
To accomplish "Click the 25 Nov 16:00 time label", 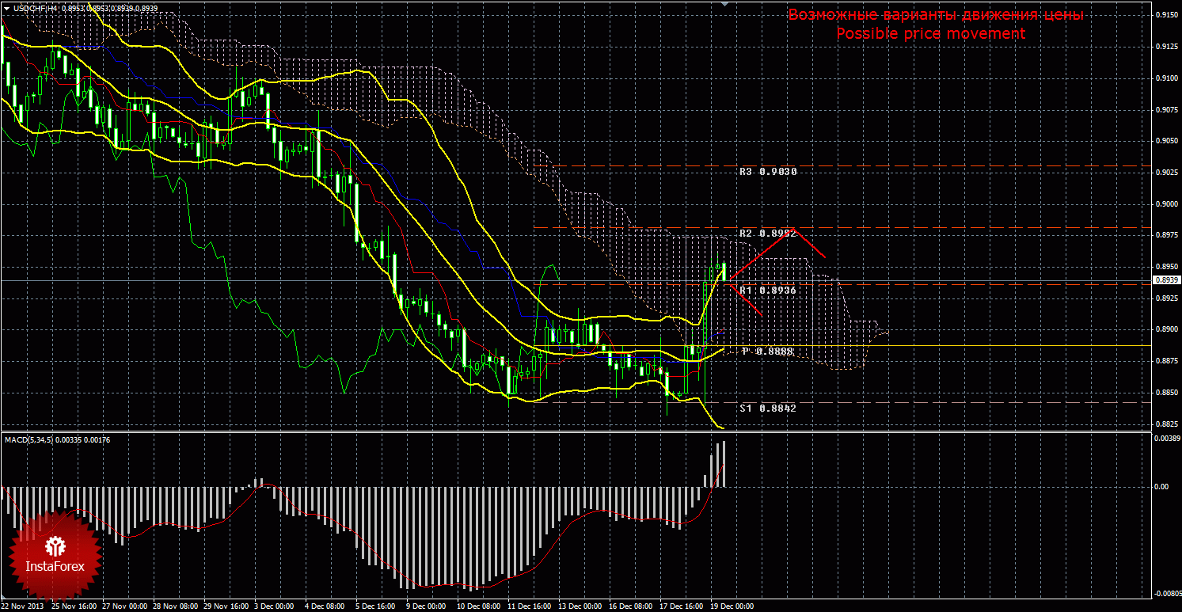I will click(x=74, y=606).
